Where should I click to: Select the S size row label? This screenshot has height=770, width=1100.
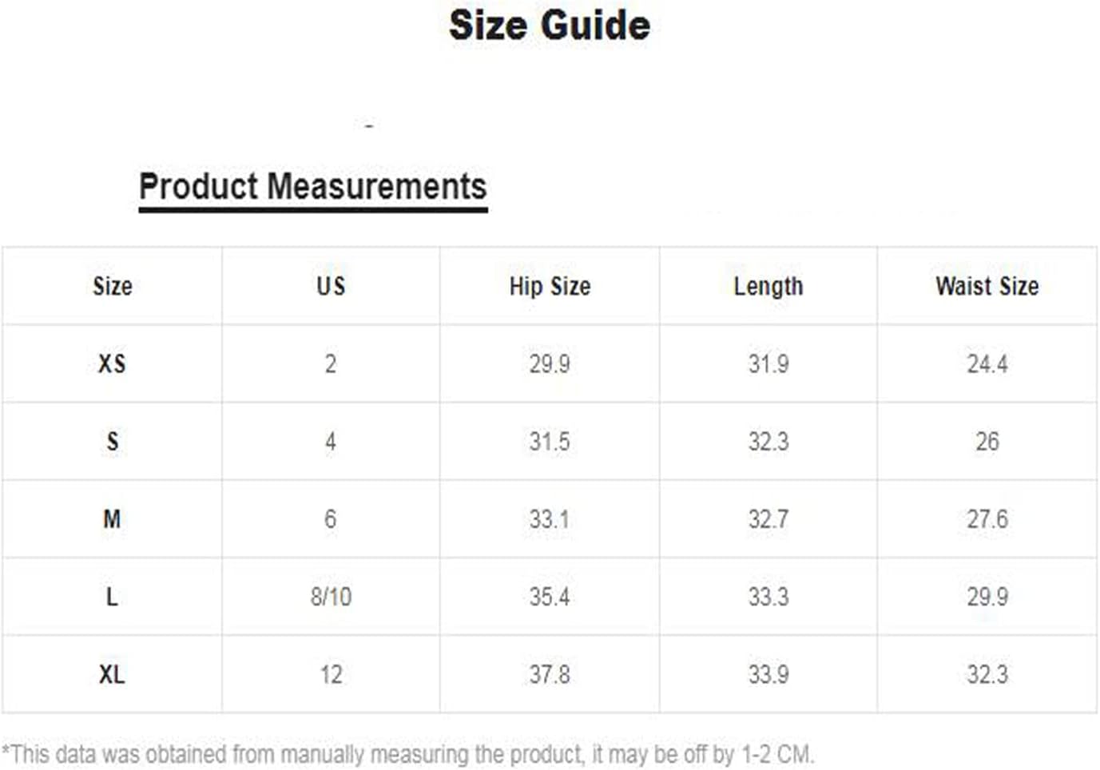[x=113, y=441]
